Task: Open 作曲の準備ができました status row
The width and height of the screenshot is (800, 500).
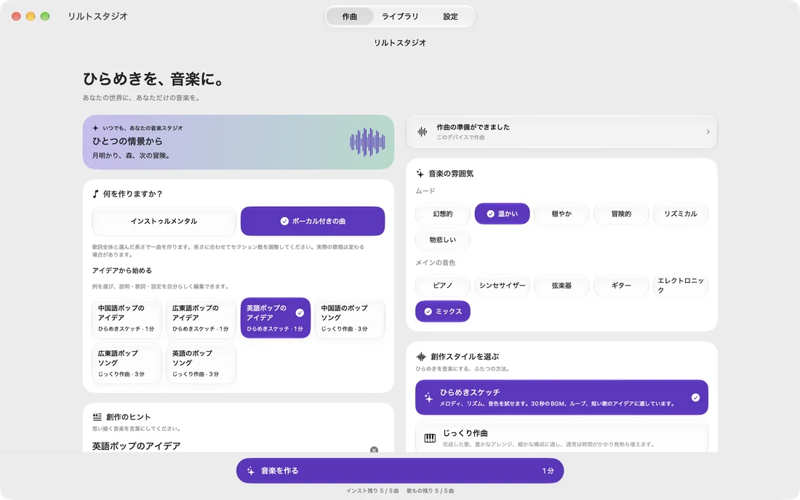Action: pyautogui.click(x=561, y=132)
